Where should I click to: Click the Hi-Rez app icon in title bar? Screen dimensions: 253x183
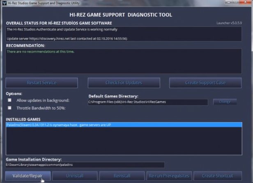coord(5,3)
